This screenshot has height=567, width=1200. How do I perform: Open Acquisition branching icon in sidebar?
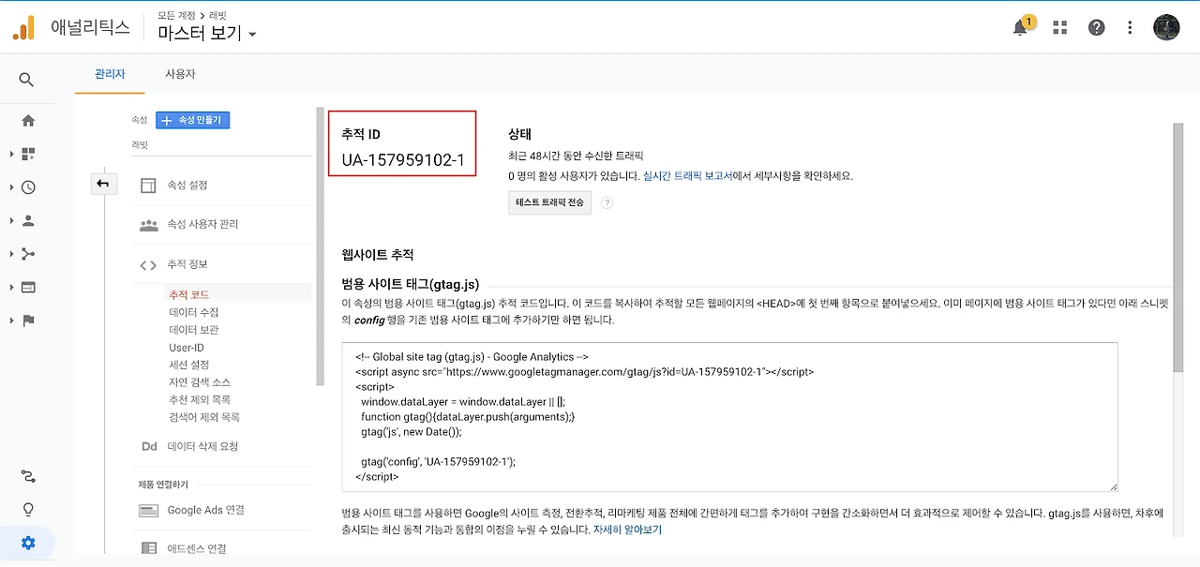coord(28,254)
